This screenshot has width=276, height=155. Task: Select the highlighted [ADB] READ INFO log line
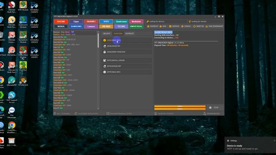click(x=163, y=32)
